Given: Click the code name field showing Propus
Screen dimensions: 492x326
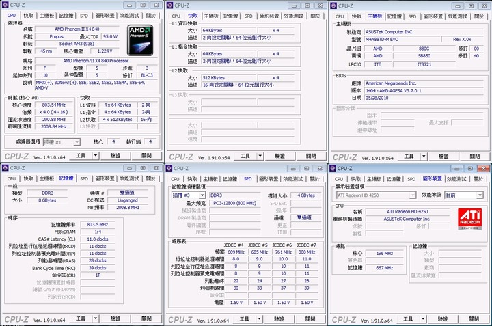Looking at the screenshot, I should (x=56, y=36).
